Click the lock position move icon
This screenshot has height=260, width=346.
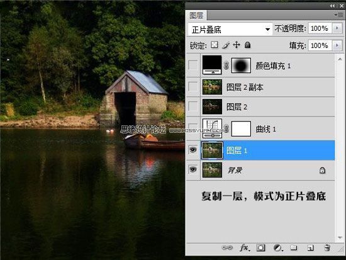coord(237,45)
